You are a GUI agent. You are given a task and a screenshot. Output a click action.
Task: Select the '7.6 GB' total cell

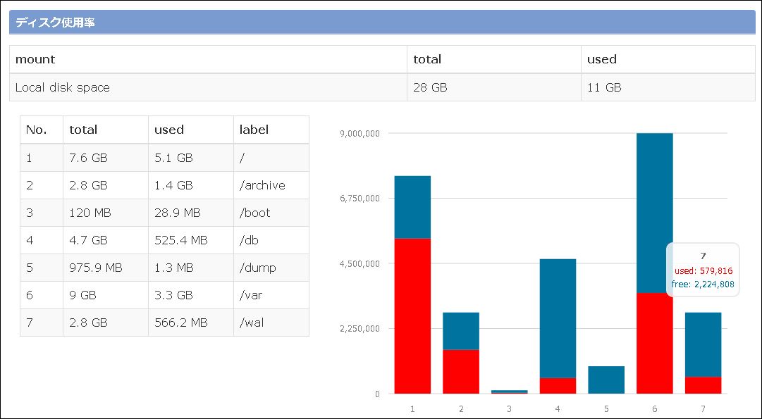click(106, 158)
